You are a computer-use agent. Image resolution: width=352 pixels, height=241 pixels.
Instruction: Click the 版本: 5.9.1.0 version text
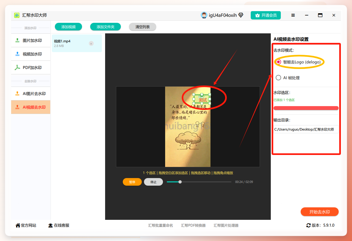pyautogui.click(x=323, y=225)
